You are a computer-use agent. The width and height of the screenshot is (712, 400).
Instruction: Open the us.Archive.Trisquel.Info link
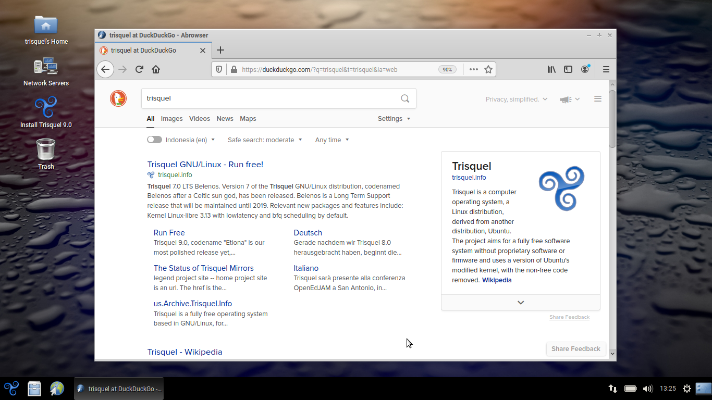pyautogui.click(x=193, y=304)
